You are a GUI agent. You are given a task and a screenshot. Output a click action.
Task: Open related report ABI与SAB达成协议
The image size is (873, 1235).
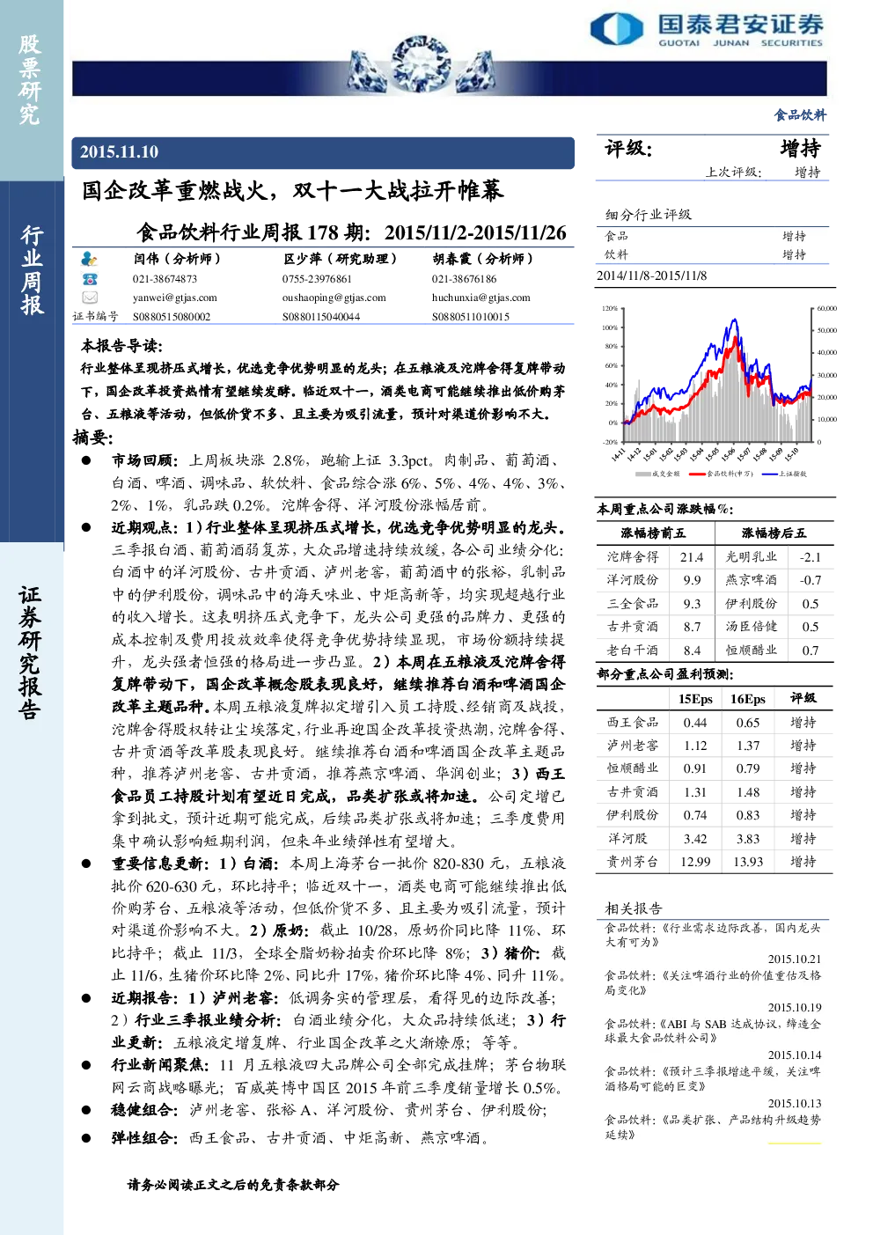pyautogui.click(x=713, y=1031)
